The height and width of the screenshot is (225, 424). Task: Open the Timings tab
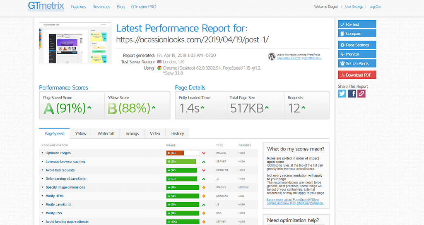[x=132, y=133]
